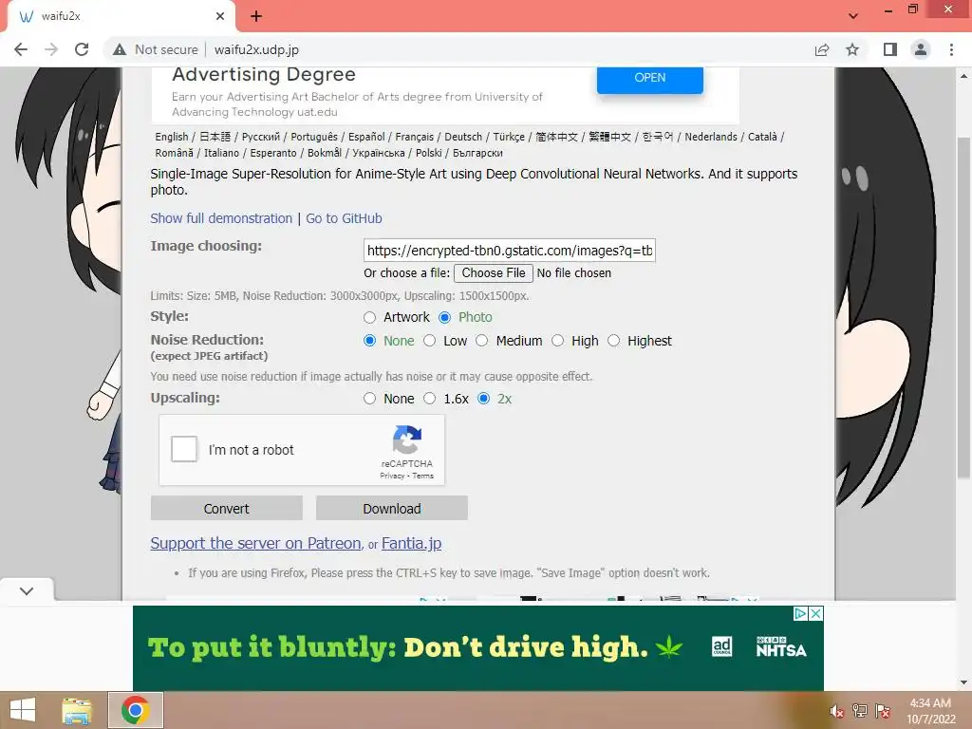The height and width of the screenshot is (729, 972).
Task: Set upscaling to 1.6x
Action: click(430, 399)
